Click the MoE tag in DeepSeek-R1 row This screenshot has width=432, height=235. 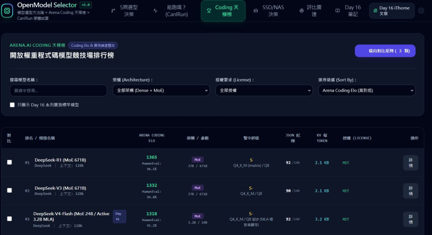197,160
